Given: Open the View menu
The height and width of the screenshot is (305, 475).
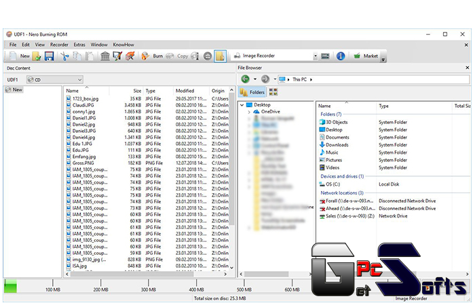Looking at the screenshot, I should tap(39, 45).
